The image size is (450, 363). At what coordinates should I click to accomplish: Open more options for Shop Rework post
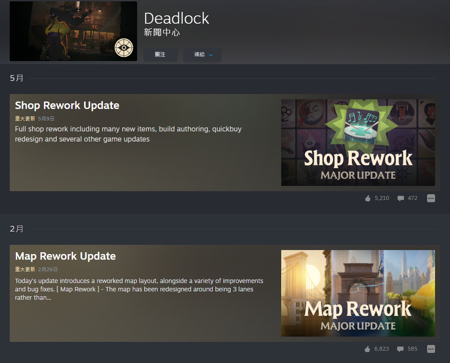(431, 198)
